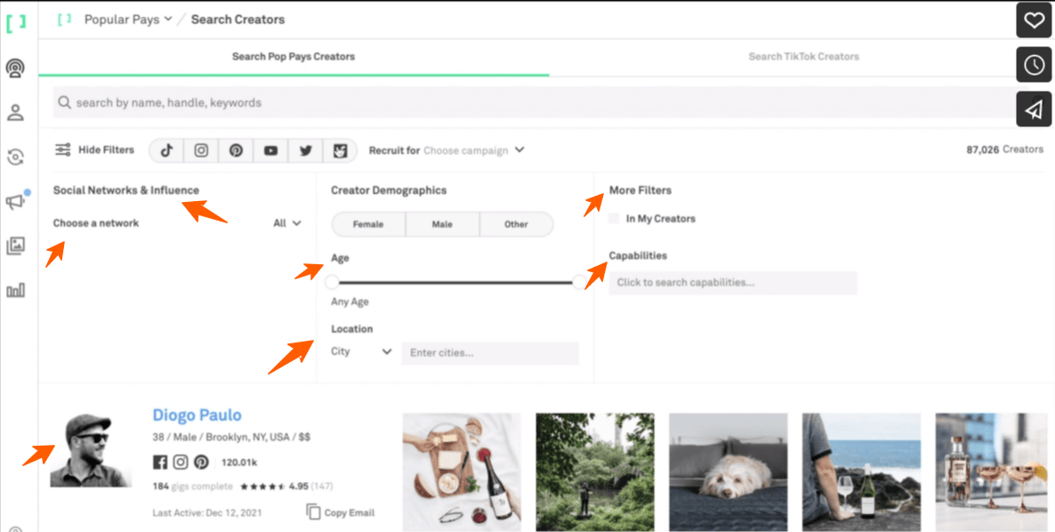
Task: Click the paper plane send button
Action: pos(1034,109)
